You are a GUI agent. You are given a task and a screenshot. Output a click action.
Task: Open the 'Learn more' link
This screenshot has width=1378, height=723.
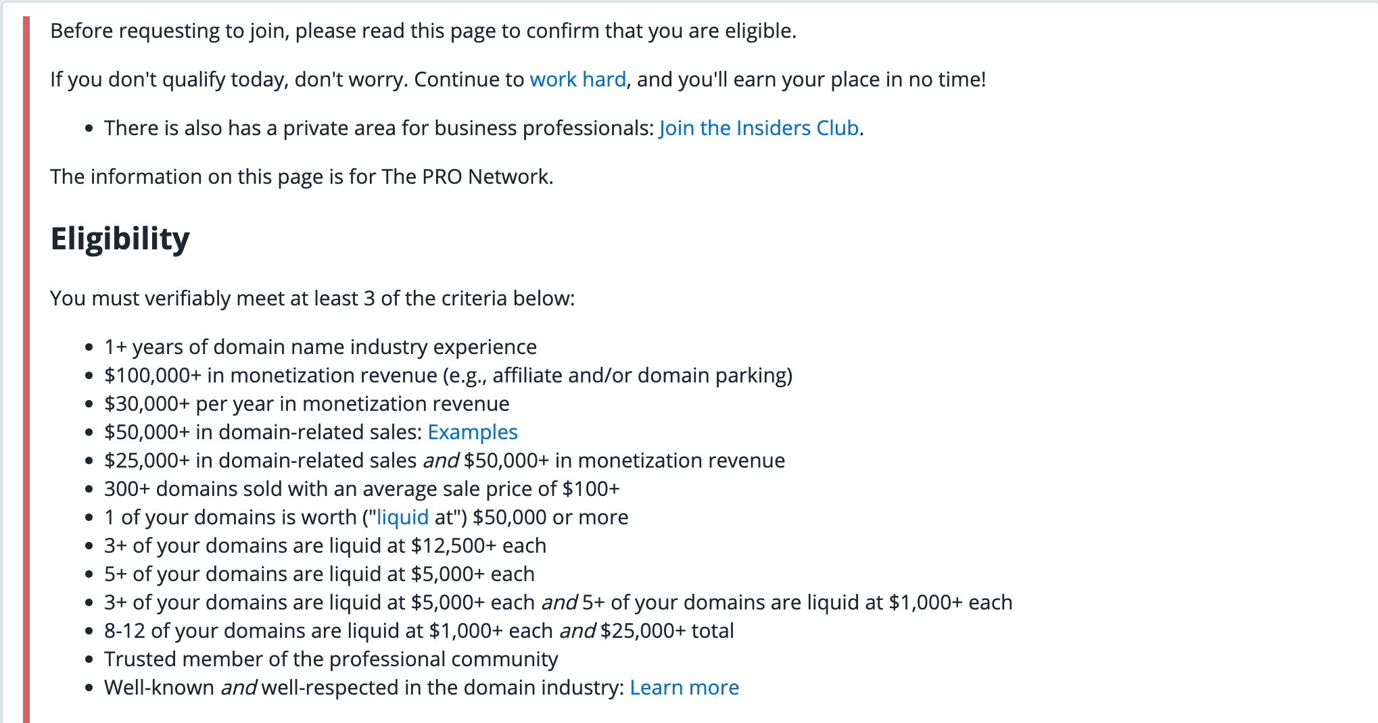coord(684,687)
